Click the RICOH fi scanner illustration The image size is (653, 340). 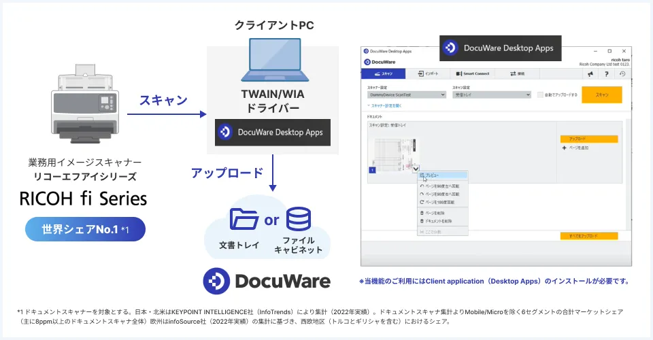click(84, 104)
